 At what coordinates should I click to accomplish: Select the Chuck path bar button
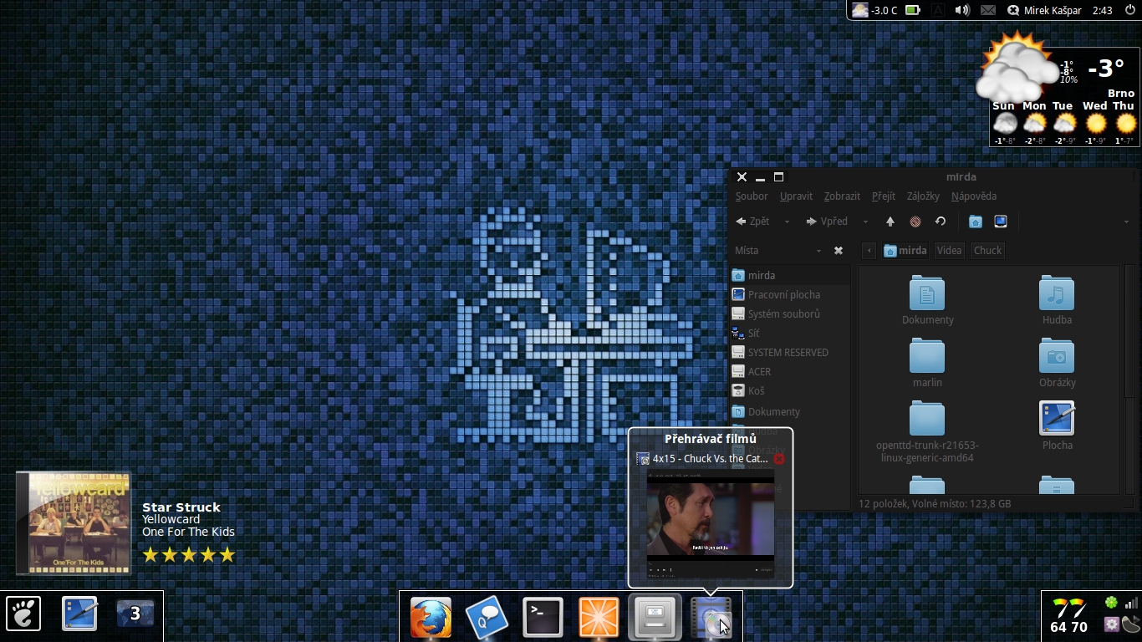[987, 251]
